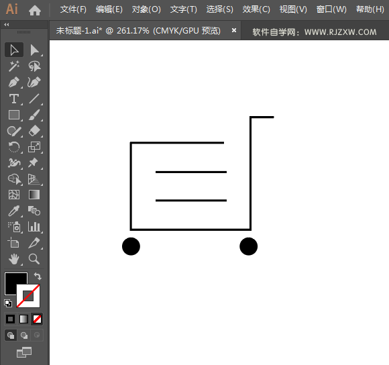Select the Zoom magnifier tool
The image size is (389, 365).
pos(34,259)
